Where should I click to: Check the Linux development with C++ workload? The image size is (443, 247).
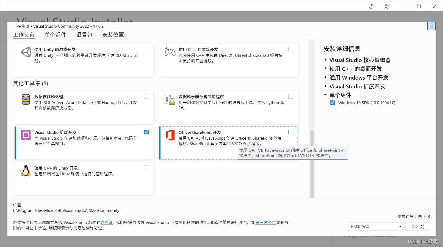pos(146,168)
